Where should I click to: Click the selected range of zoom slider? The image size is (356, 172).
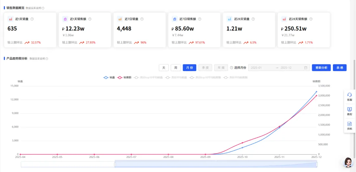click(x=216, y=164)
